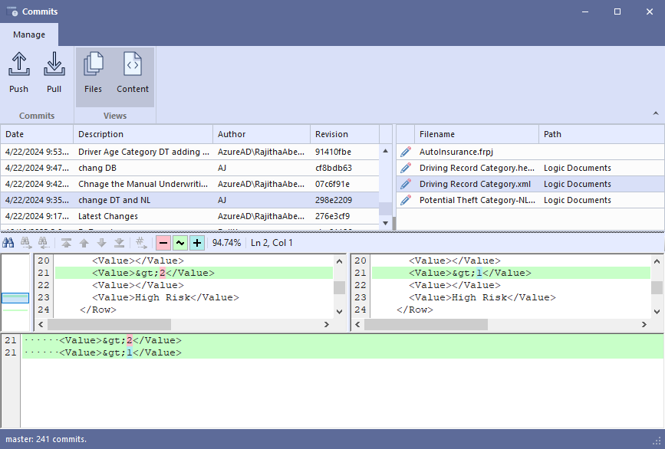
Task: Click the right diff pane scroll-up arrow
Action: pos(657,261)
